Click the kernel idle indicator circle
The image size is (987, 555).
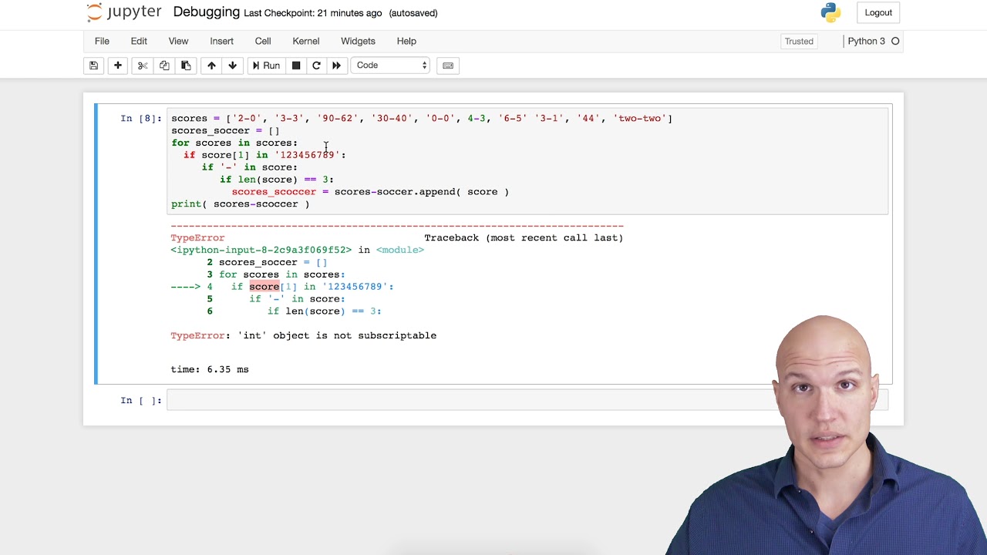[x=895, y=41]
